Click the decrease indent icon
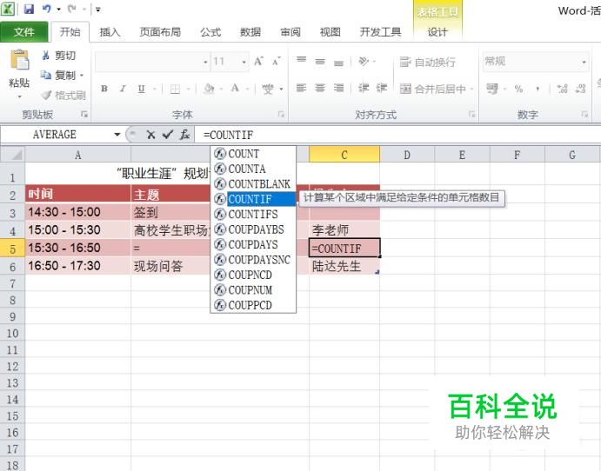The image size is (601, 471). pyautogui.click(x=364, y=89)
